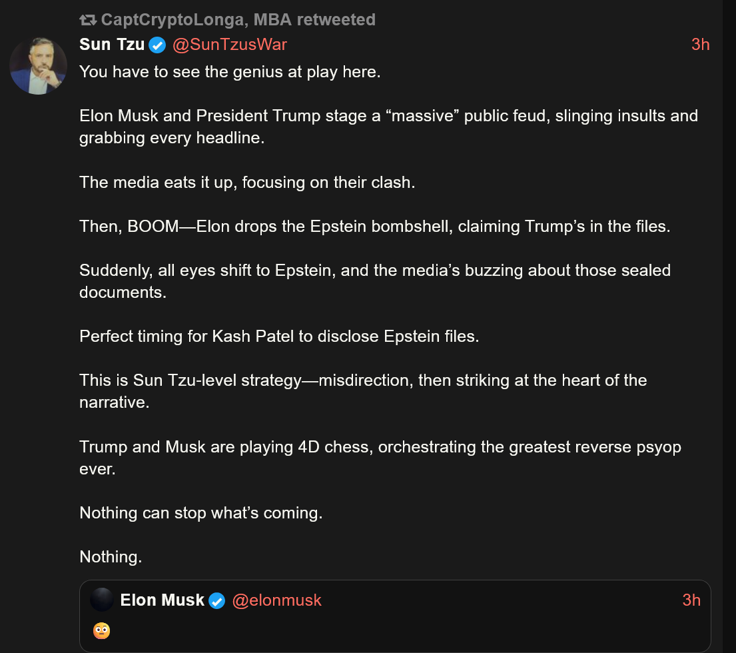Screen dimensions: 736x653
Task: Click 'Nothing can stop what's coming' line
Action: point(201,513)
